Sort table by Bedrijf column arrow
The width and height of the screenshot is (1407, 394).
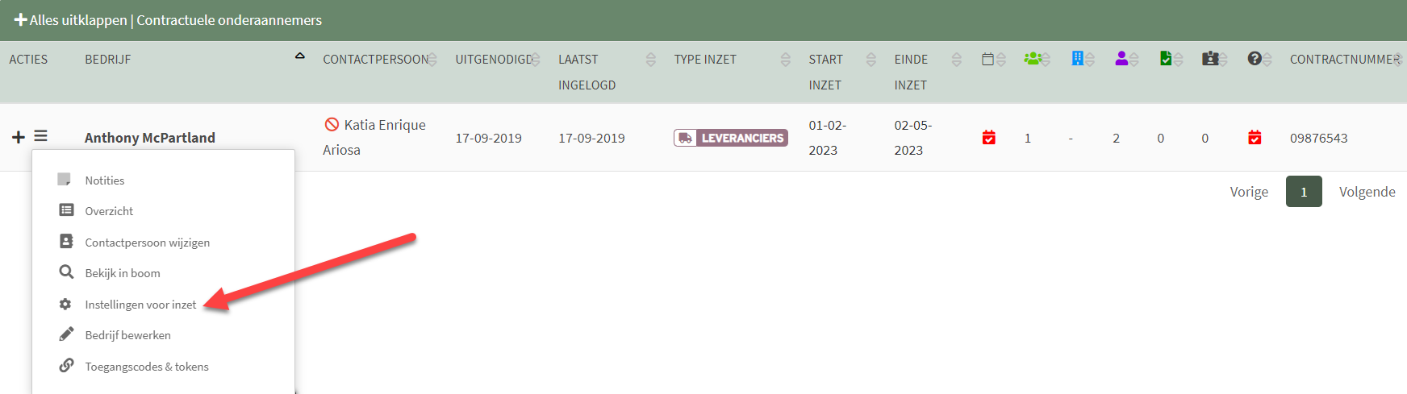tap(300, 56)
